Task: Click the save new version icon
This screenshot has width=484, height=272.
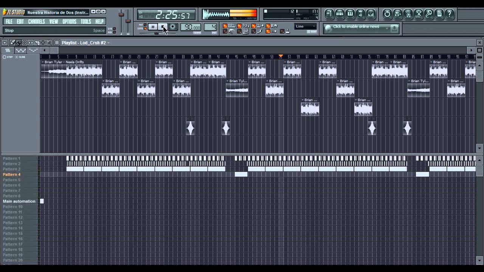Action: click(398, 14)
